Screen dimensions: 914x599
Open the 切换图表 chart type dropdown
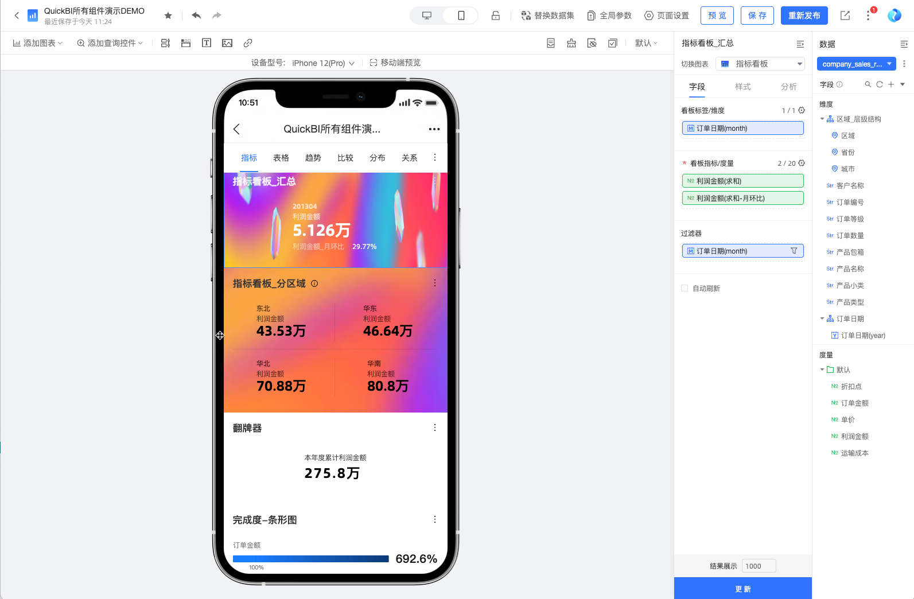click(760, 64)
